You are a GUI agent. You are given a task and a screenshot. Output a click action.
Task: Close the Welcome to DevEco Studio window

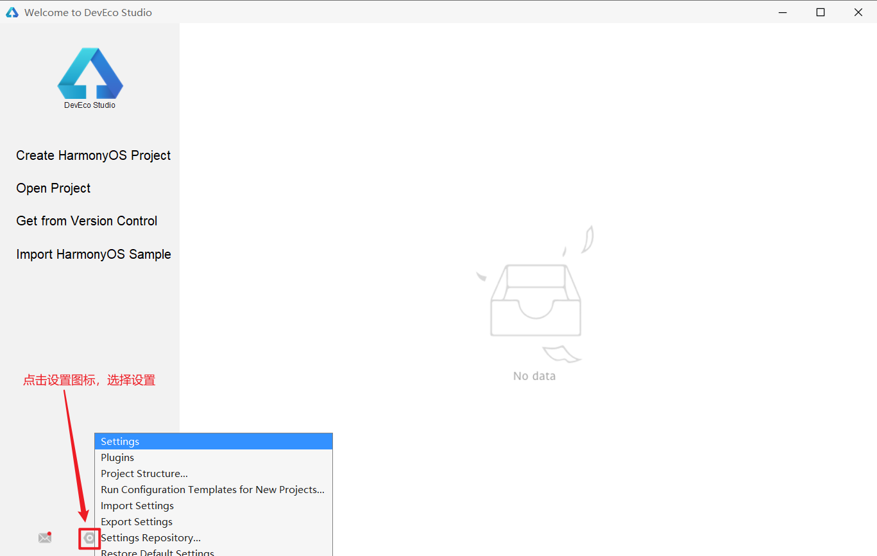point(858,12)
